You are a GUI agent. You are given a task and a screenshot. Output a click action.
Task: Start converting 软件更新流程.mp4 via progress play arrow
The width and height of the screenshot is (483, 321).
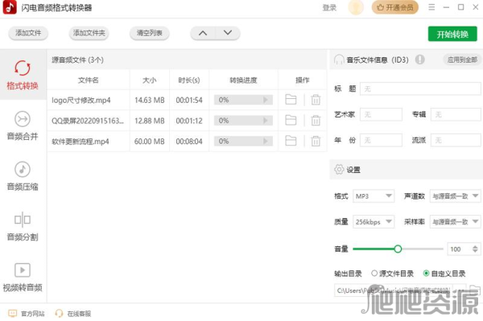[265, 141]
